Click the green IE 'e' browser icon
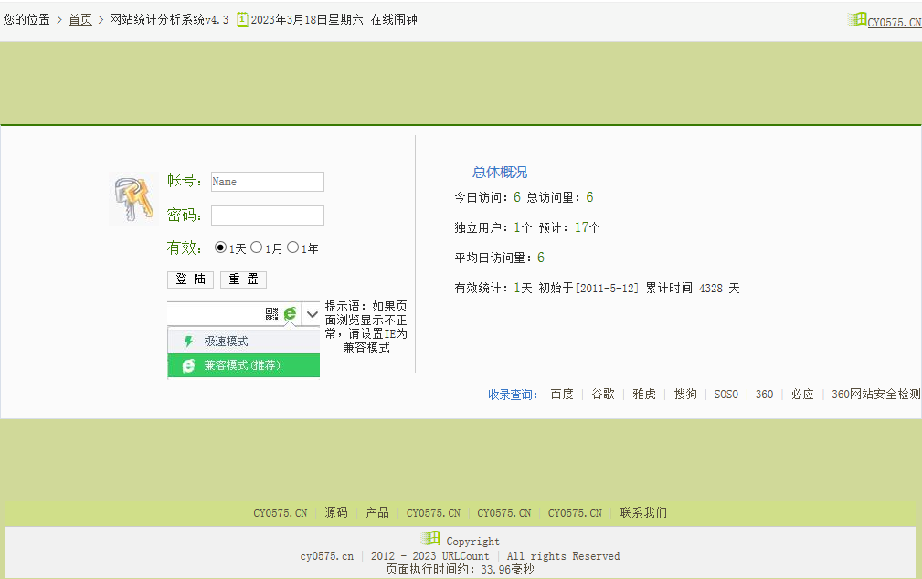Screen dimensions: 922x579 coord(290,314)
